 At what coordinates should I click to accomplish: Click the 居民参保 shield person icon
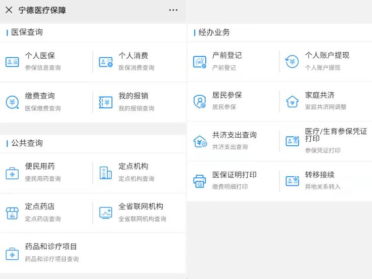point(200,101)
